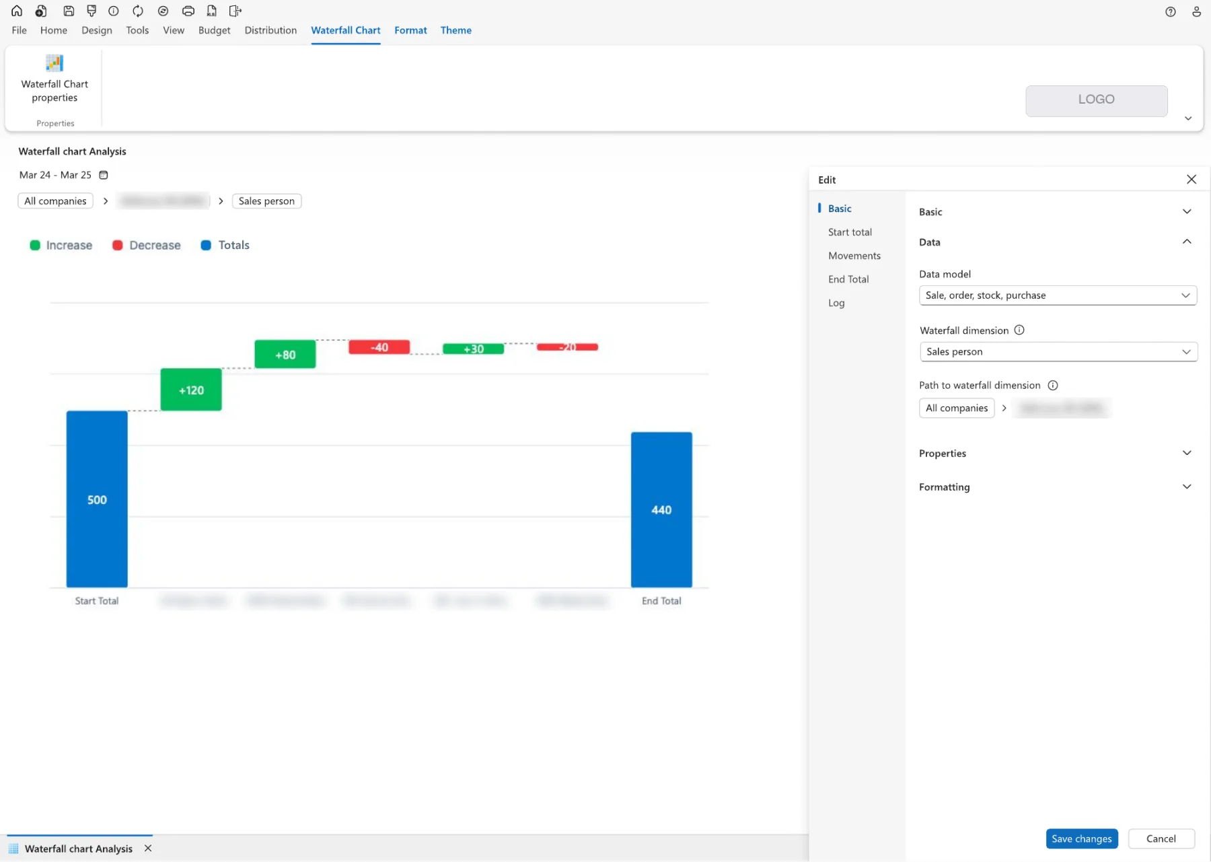Collapse the Data section
The width and height of the screenshot is (1211, 862).
pyautogui.click(x=1187, y=242)
